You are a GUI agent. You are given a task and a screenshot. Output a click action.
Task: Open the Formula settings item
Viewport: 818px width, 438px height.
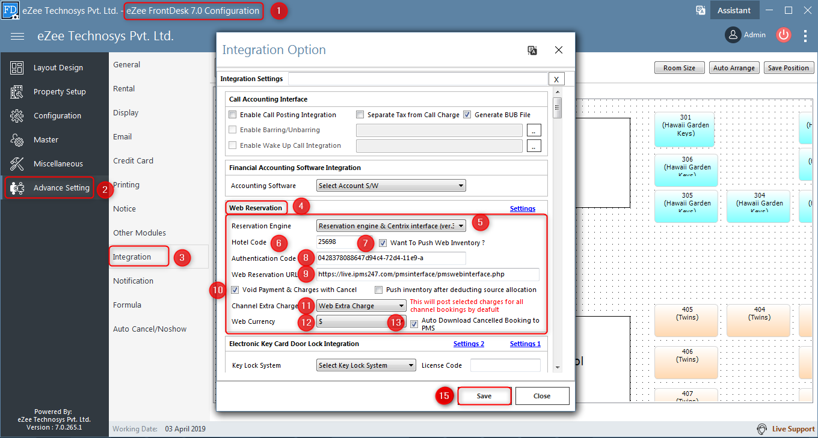[x=128, y=305]
